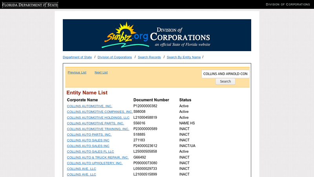Open COLLINS AUTOMOTIVE COMPANIES, INC. record

(100, 112)
